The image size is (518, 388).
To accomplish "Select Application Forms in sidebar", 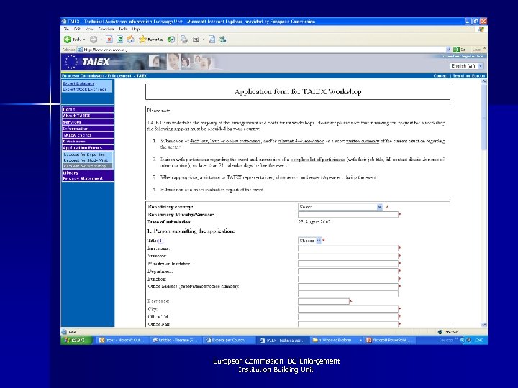I will tap(88, 148).
